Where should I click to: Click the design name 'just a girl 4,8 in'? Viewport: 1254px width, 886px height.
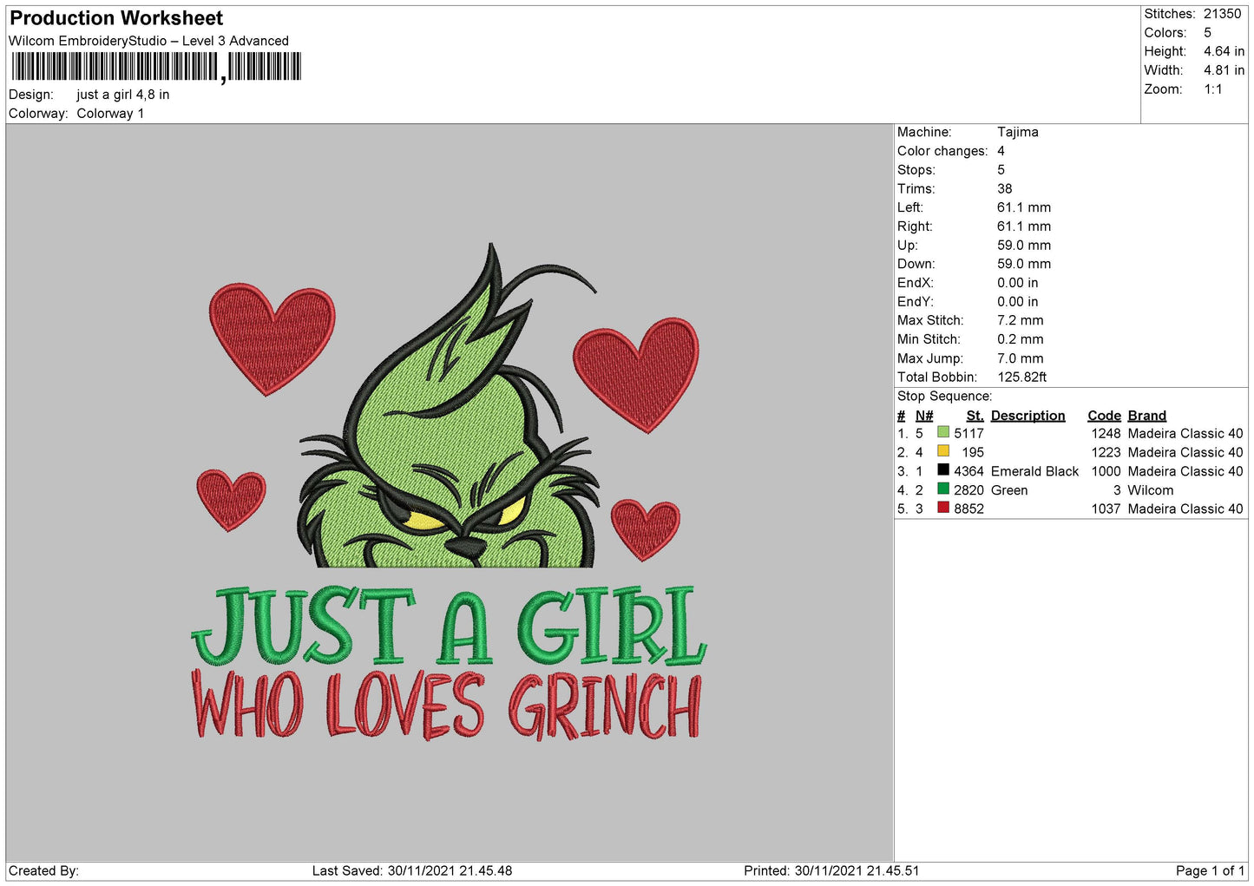pyautogui.click(x=122, y=95)
